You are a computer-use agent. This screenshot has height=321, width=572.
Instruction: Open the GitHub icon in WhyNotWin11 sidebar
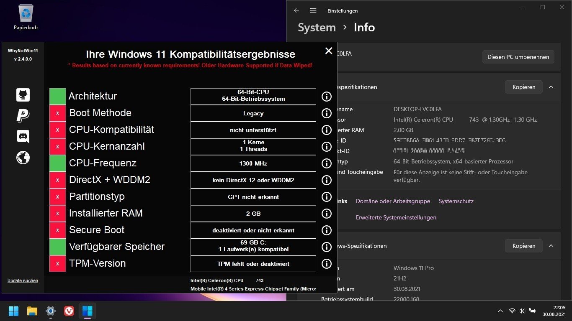coord(23,95)
